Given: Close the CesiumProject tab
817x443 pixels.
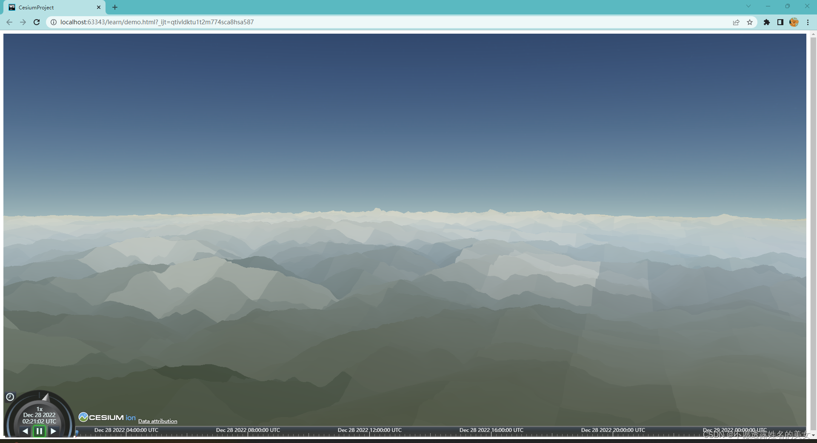Looking at the screenshot, I should 99,7.
